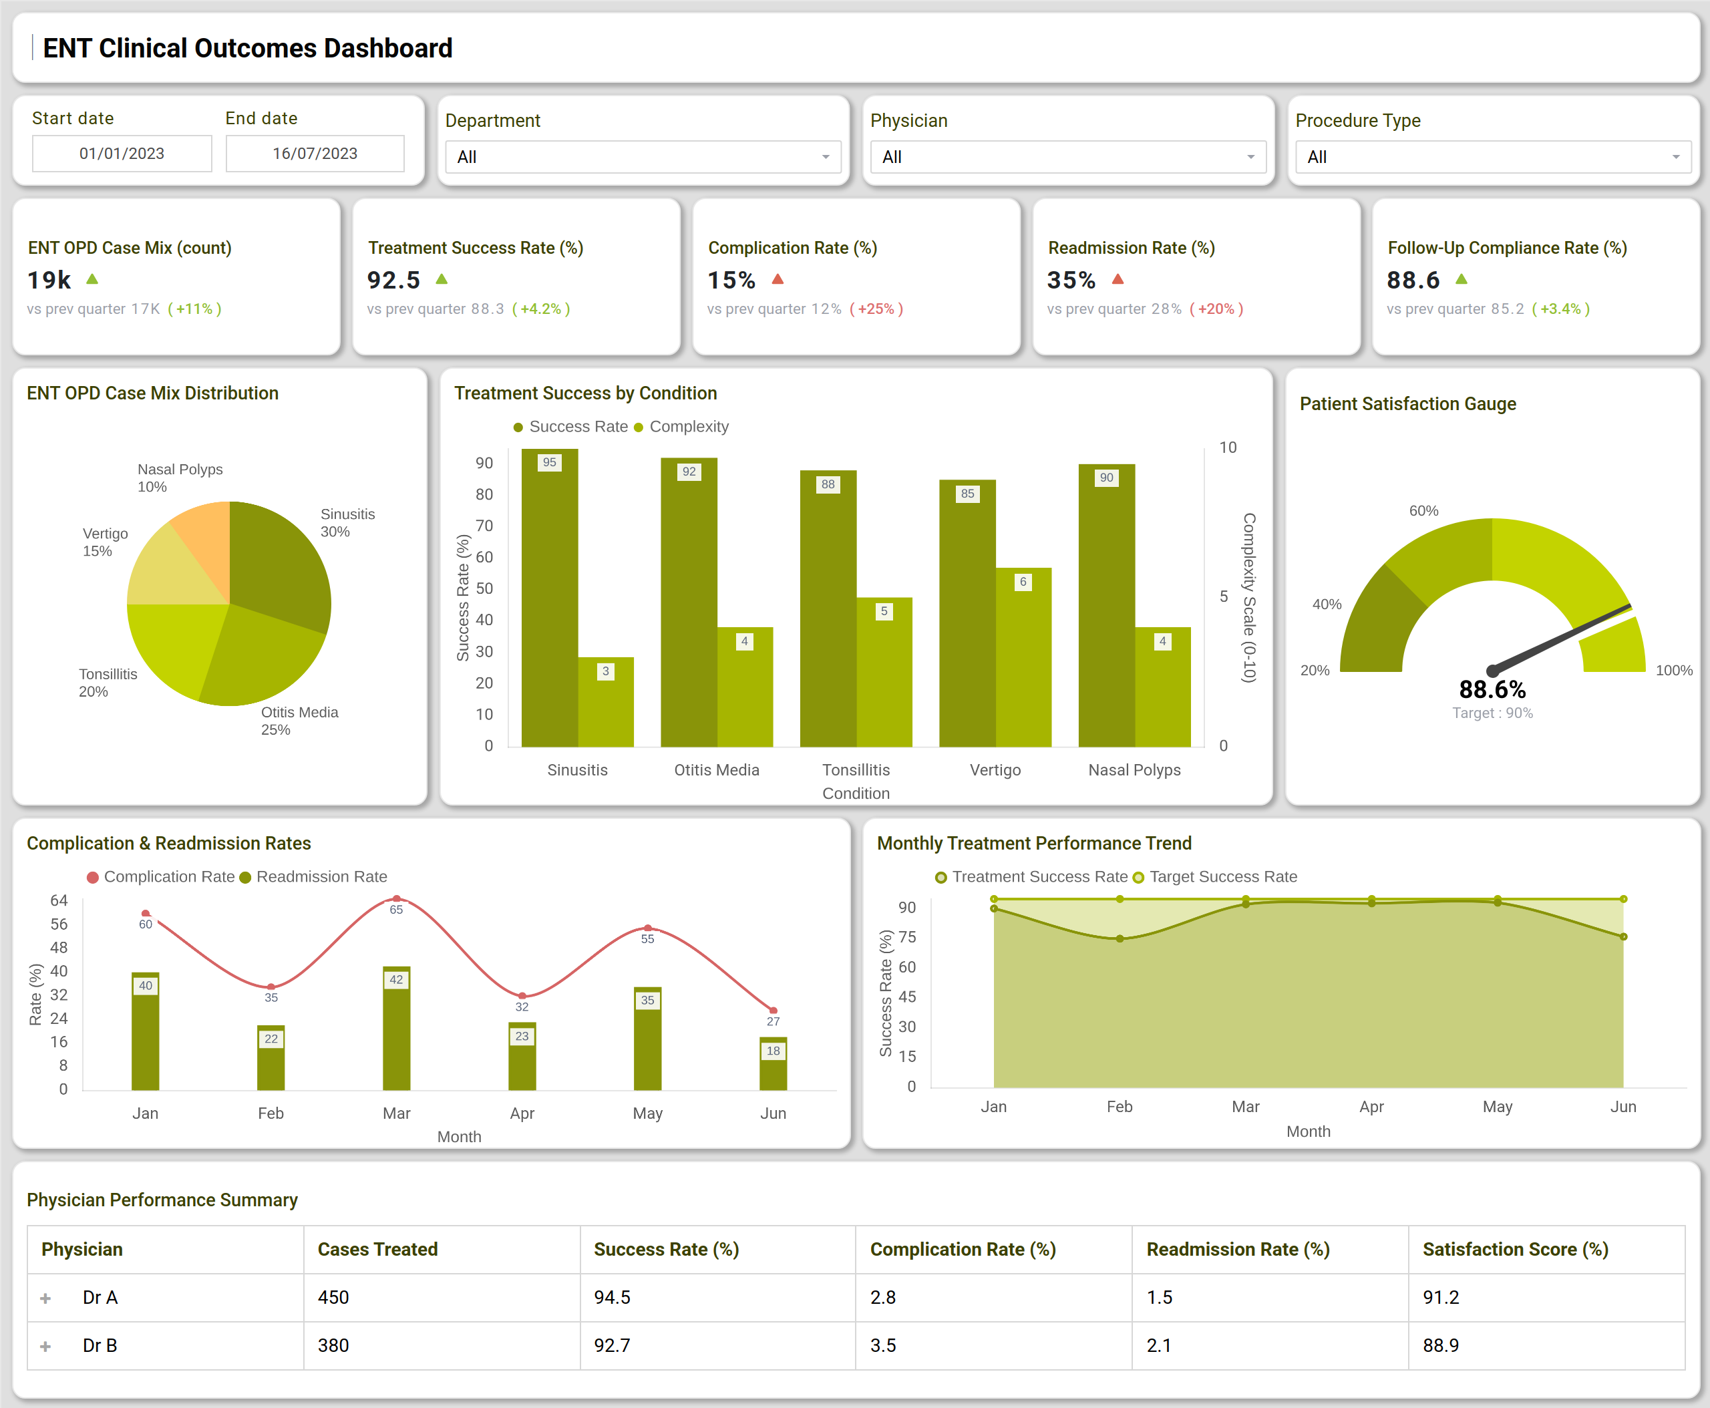Click the March readmission bar labeled 42
This screenshot has width=1710, height=1408.
396,1029
